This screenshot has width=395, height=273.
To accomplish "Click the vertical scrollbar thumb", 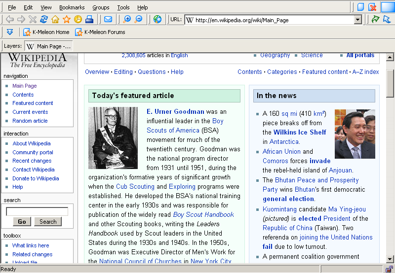I will click(390, 84).
